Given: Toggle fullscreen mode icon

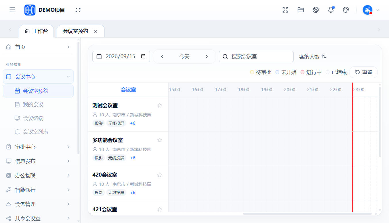Looking at the screenshot, I should click(x=285, y=10).
